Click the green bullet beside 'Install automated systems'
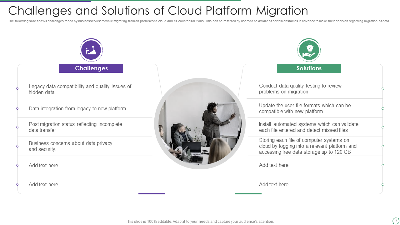 pos(383,127)
